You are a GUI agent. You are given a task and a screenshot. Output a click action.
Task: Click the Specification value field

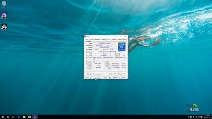[110, 52]
